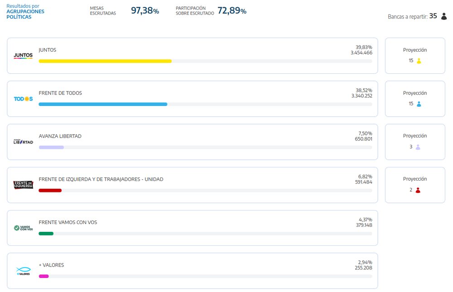
Task: Click the yellow JUNTOS vote bar
Action: 105,61
